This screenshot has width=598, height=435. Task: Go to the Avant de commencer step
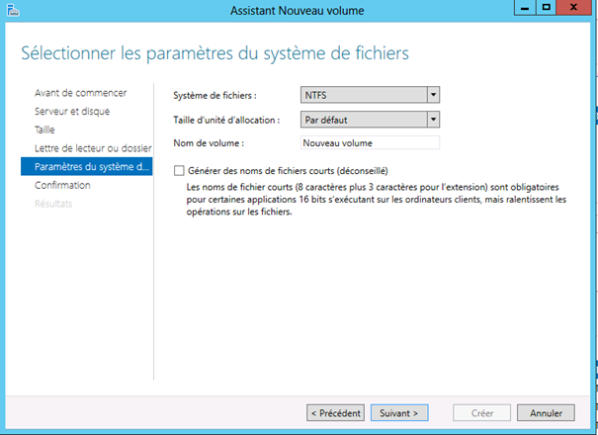coord(80,93)
